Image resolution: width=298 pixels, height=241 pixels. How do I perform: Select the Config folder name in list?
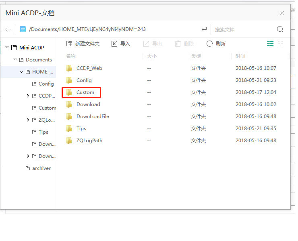coord(84,80)
